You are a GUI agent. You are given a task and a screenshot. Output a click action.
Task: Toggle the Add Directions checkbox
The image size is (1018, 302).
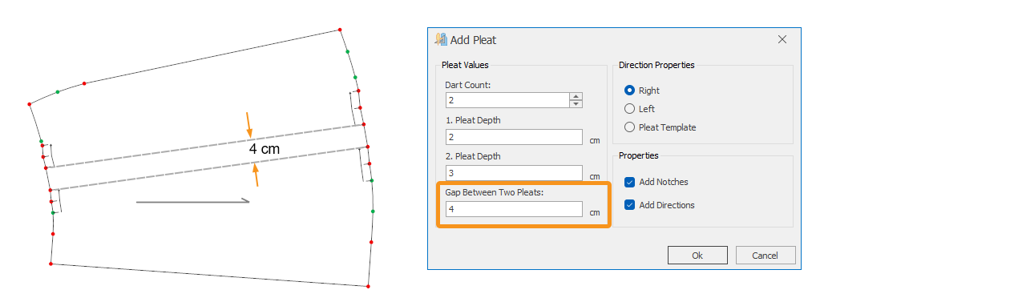(629, 205)
